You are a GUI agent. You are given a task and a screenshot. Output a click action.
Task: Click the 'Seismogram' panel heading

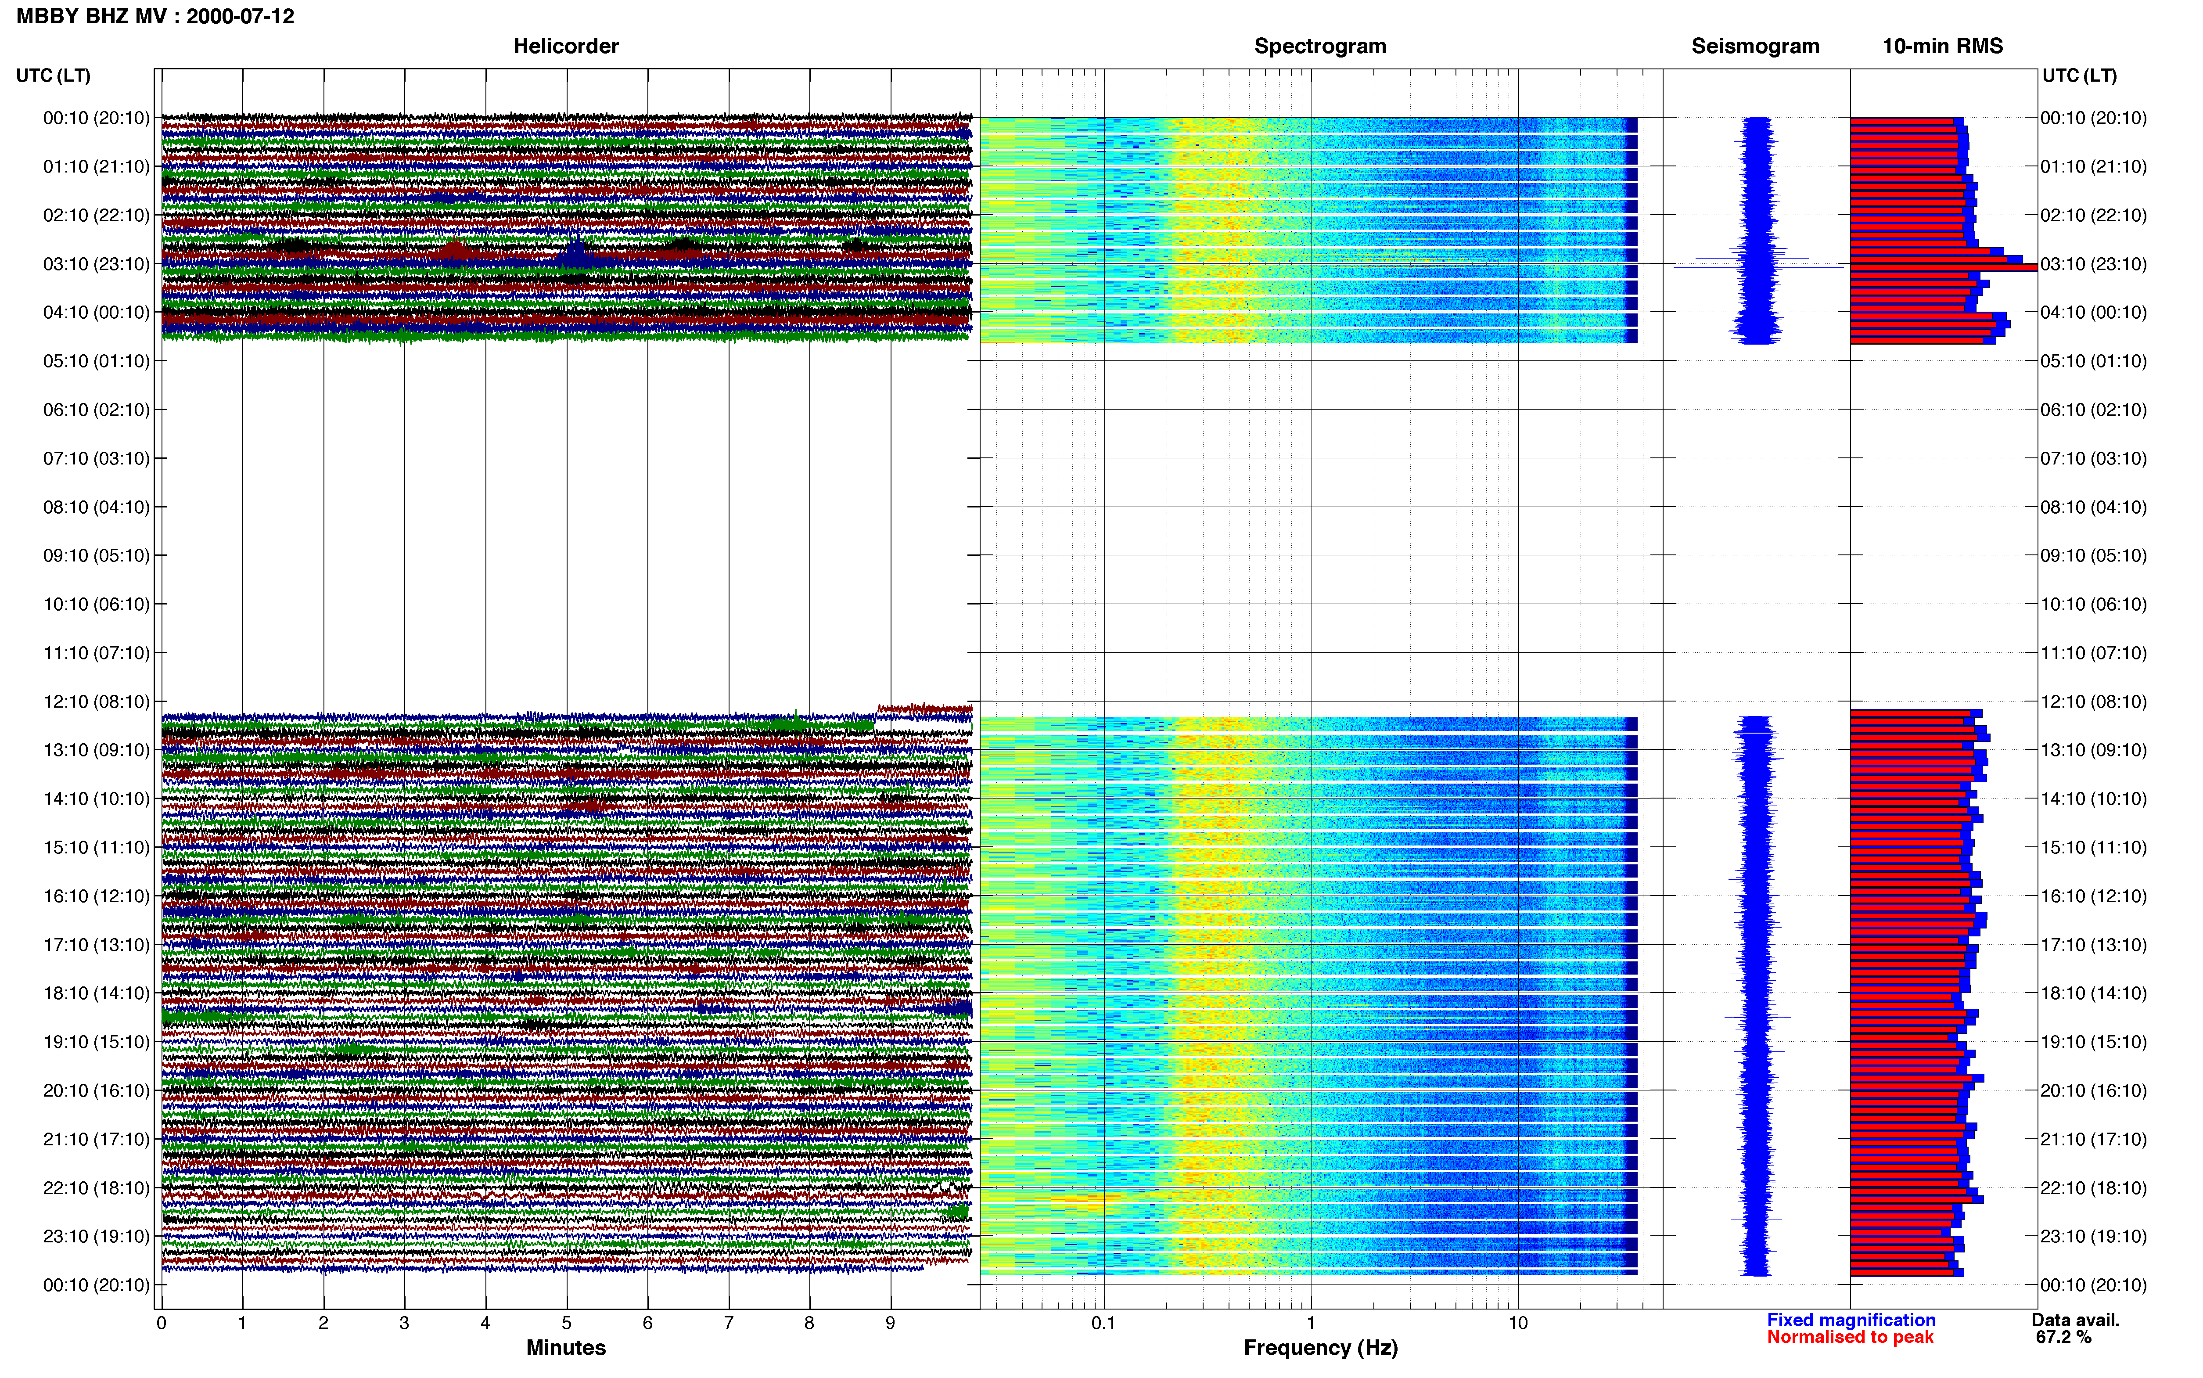pos(1755,47)
